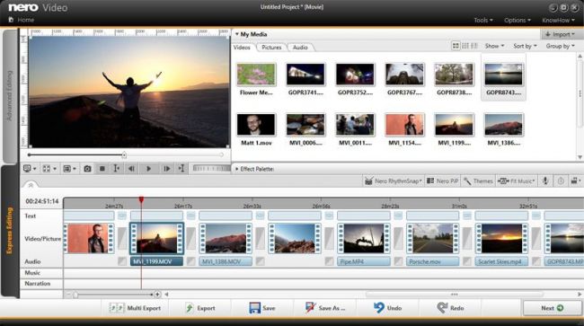Open the rightmost timeline toolbar dropdown
Viewport: 584px width, 326px height.
pos(576,181)
